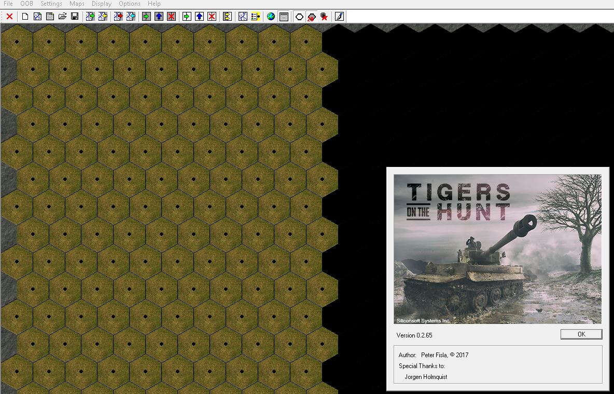Click blue up arrow on white square
The width and height of the screenshot is (614, 394).
(199, 17)
